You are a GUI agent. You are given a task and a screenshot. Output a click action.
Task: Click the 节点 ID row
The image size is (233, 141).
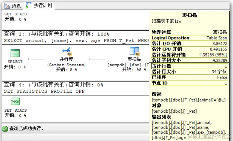(x=189, y=83)
